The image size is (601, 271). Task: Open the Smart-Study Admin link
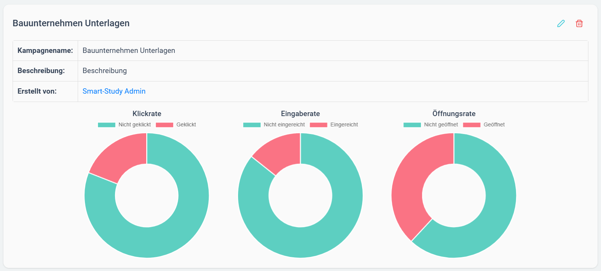(114, 91)
